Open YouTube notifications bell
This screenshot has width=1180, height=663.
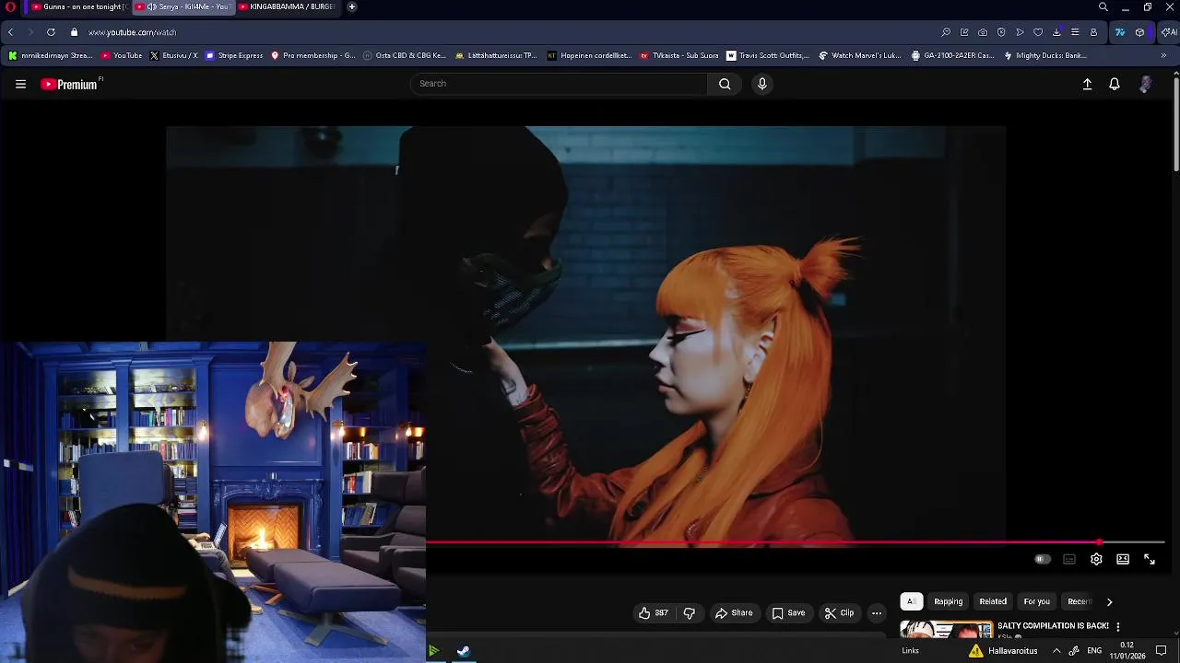click(x=1115, y=84)
